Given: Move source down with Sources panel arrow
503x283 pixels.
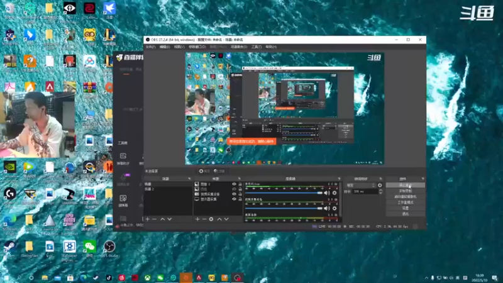Looking at the screenshot, I should coord(226,219).
